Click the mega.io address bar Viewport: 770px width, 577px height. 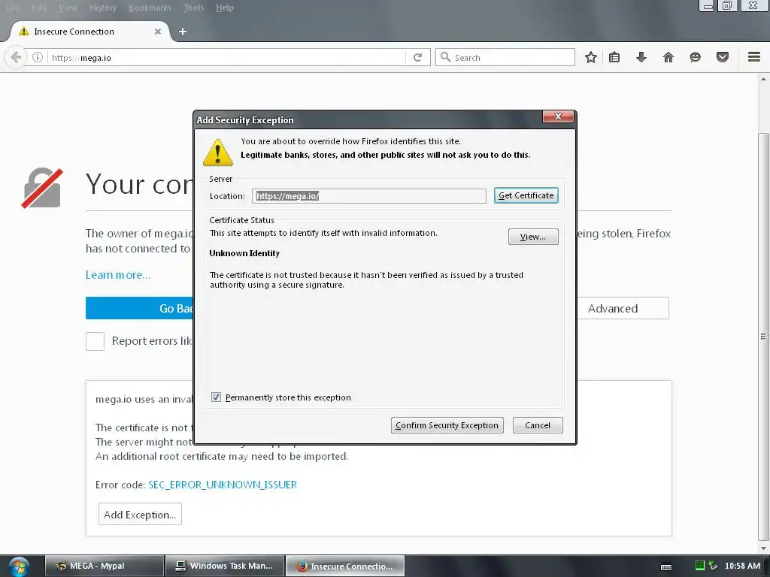[x=226, y=57]
